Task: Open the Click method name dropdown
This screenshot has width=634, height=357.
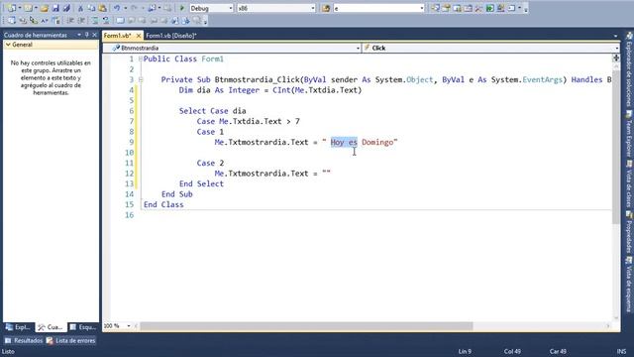Action: [x=616, y=48]
